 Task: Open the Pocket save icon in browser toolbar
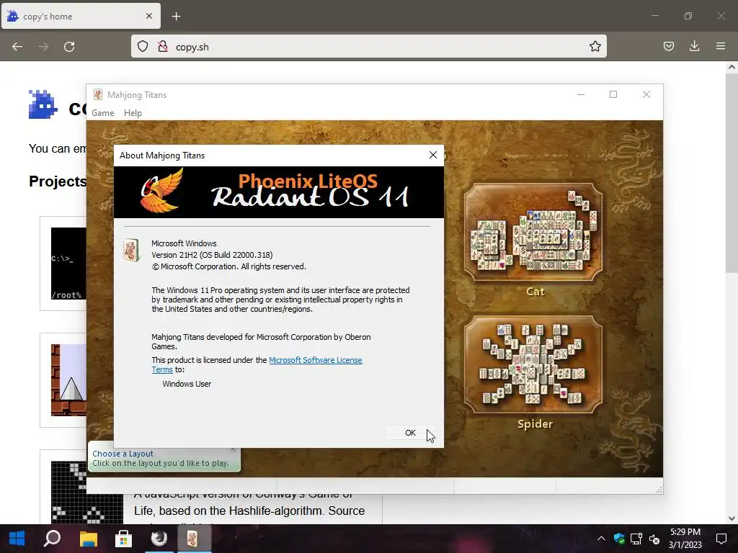[669, 46]
